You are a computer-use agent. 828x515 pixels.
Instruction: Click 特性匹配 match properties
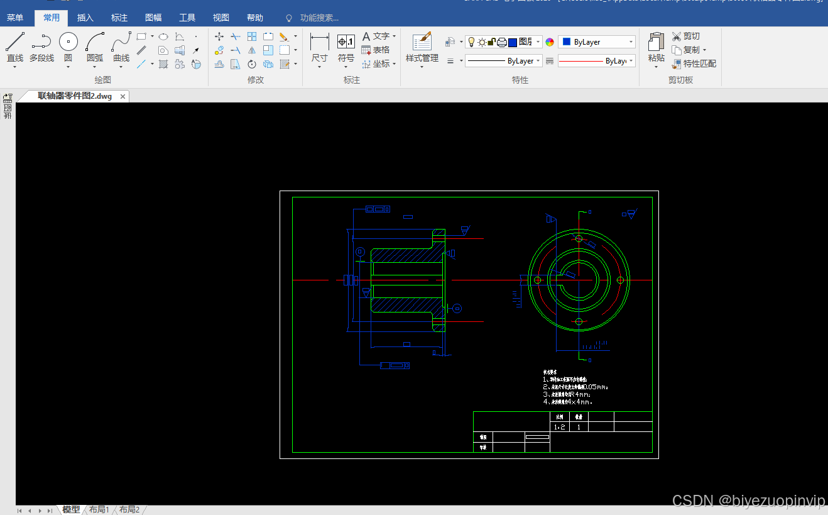pos(694,64)
